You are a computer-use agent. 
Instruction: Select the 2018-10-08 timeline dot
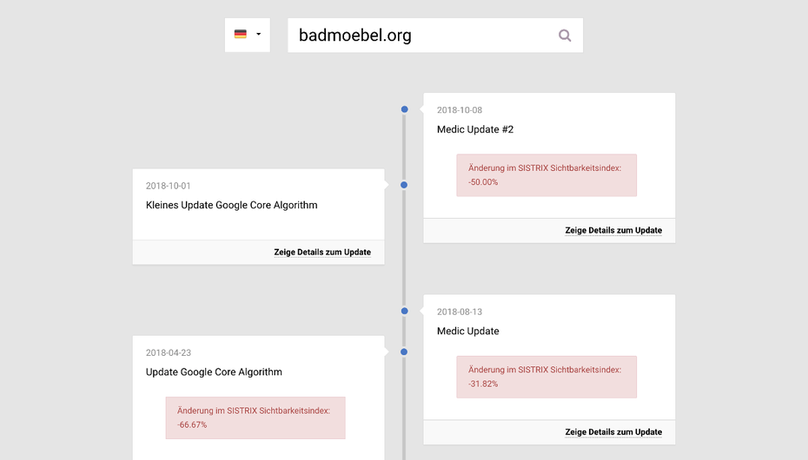pyautogui.click(x=405, y=109)
